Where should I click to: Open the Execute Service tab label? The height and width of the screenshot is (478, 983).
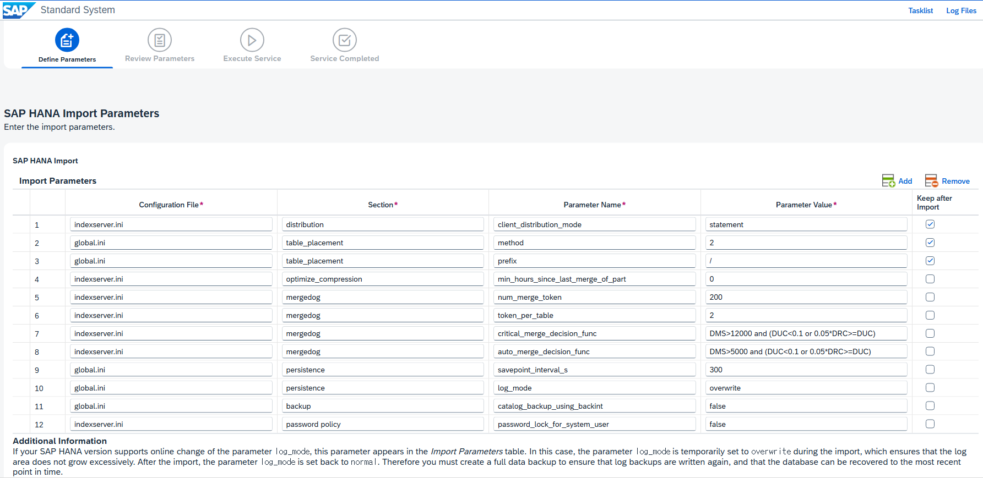[x=252, y=58]
